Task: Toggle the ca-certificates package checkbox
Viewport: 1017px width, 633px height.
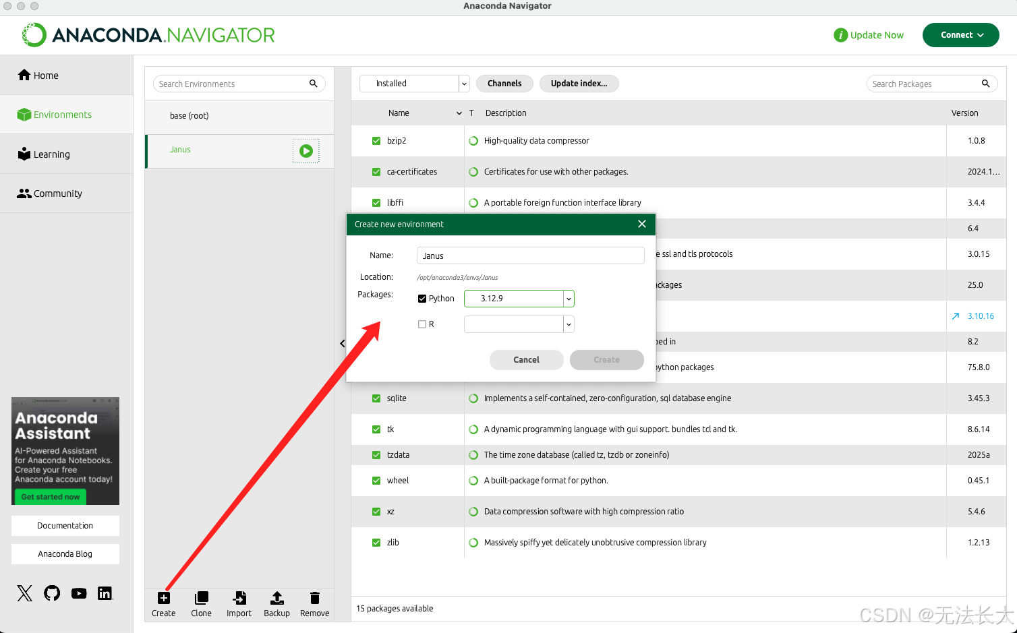Action: 376,172
